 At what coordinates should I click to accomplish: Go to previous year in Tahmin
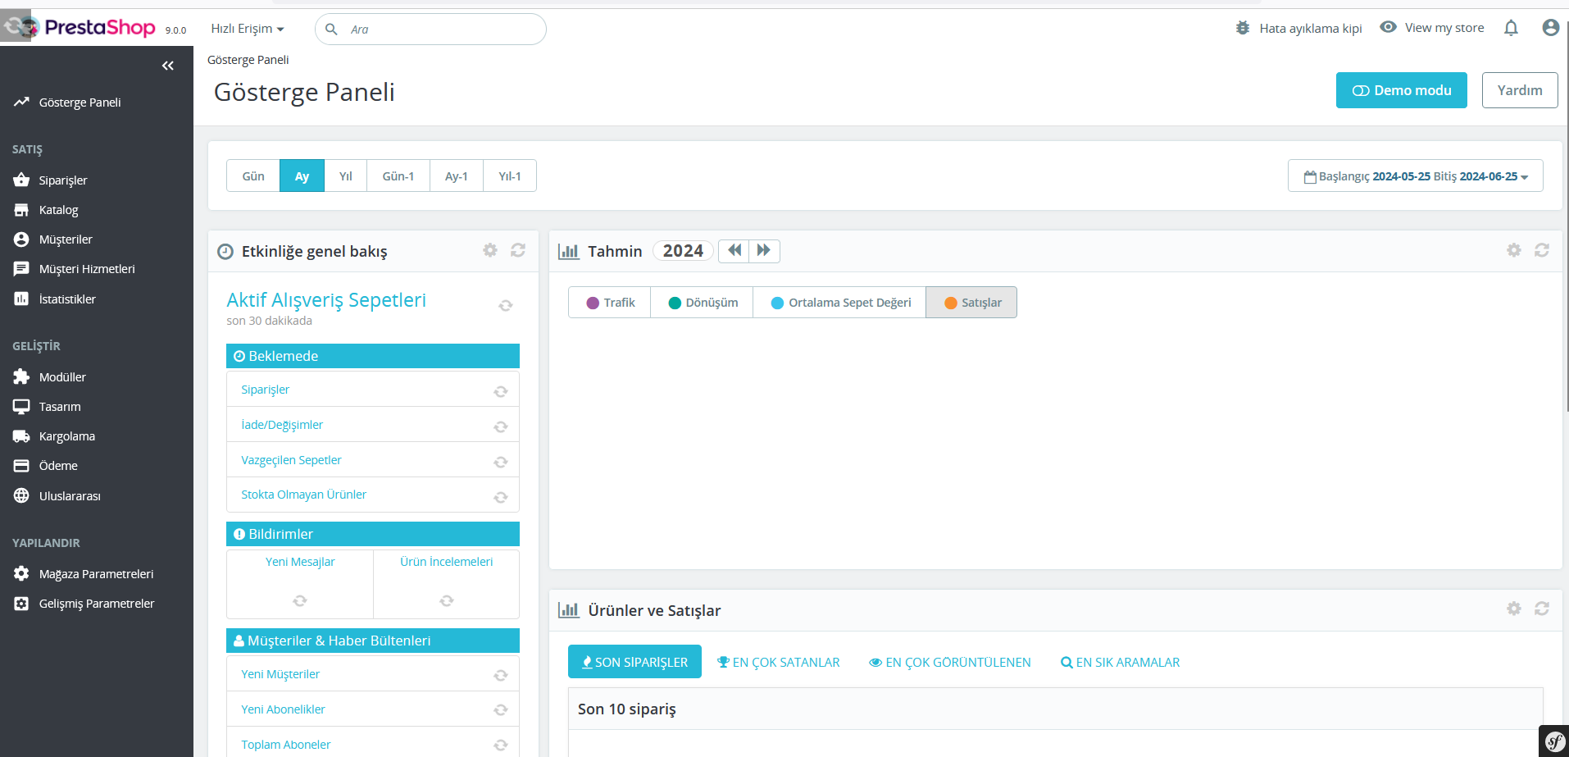734,250
